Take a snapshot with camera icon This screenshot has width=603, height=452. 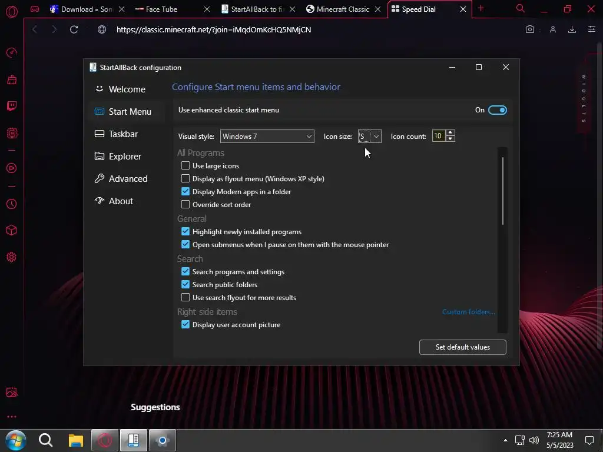(530, 29)
